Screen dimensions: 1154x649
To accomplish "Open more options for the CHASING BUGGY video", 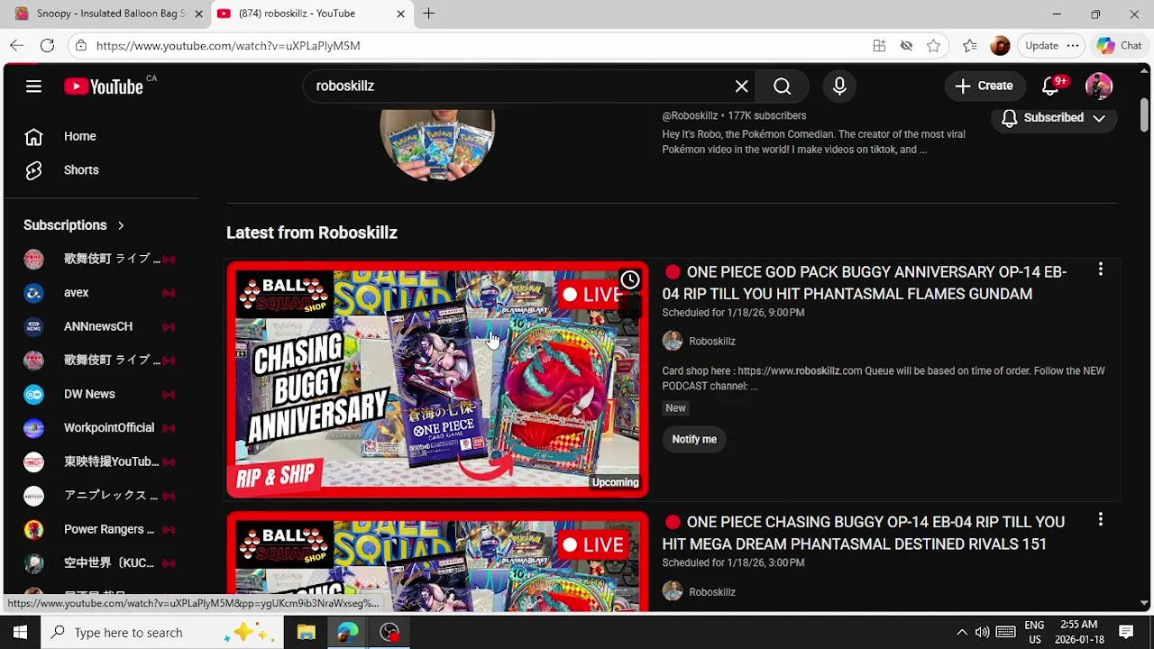I will pyautogui.click(x=1100, y=519).
